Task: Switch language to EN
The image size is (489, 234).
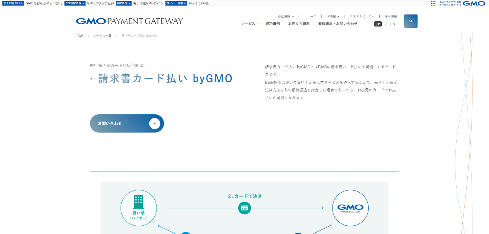Action: pos(393,24)
